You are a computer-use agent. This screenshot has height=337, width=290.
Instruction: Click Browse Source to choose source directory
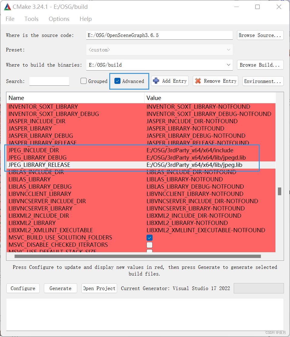click(x=260, y=35)
